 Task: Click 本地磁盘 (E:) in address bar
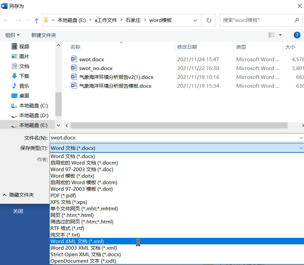pos(71,20)
